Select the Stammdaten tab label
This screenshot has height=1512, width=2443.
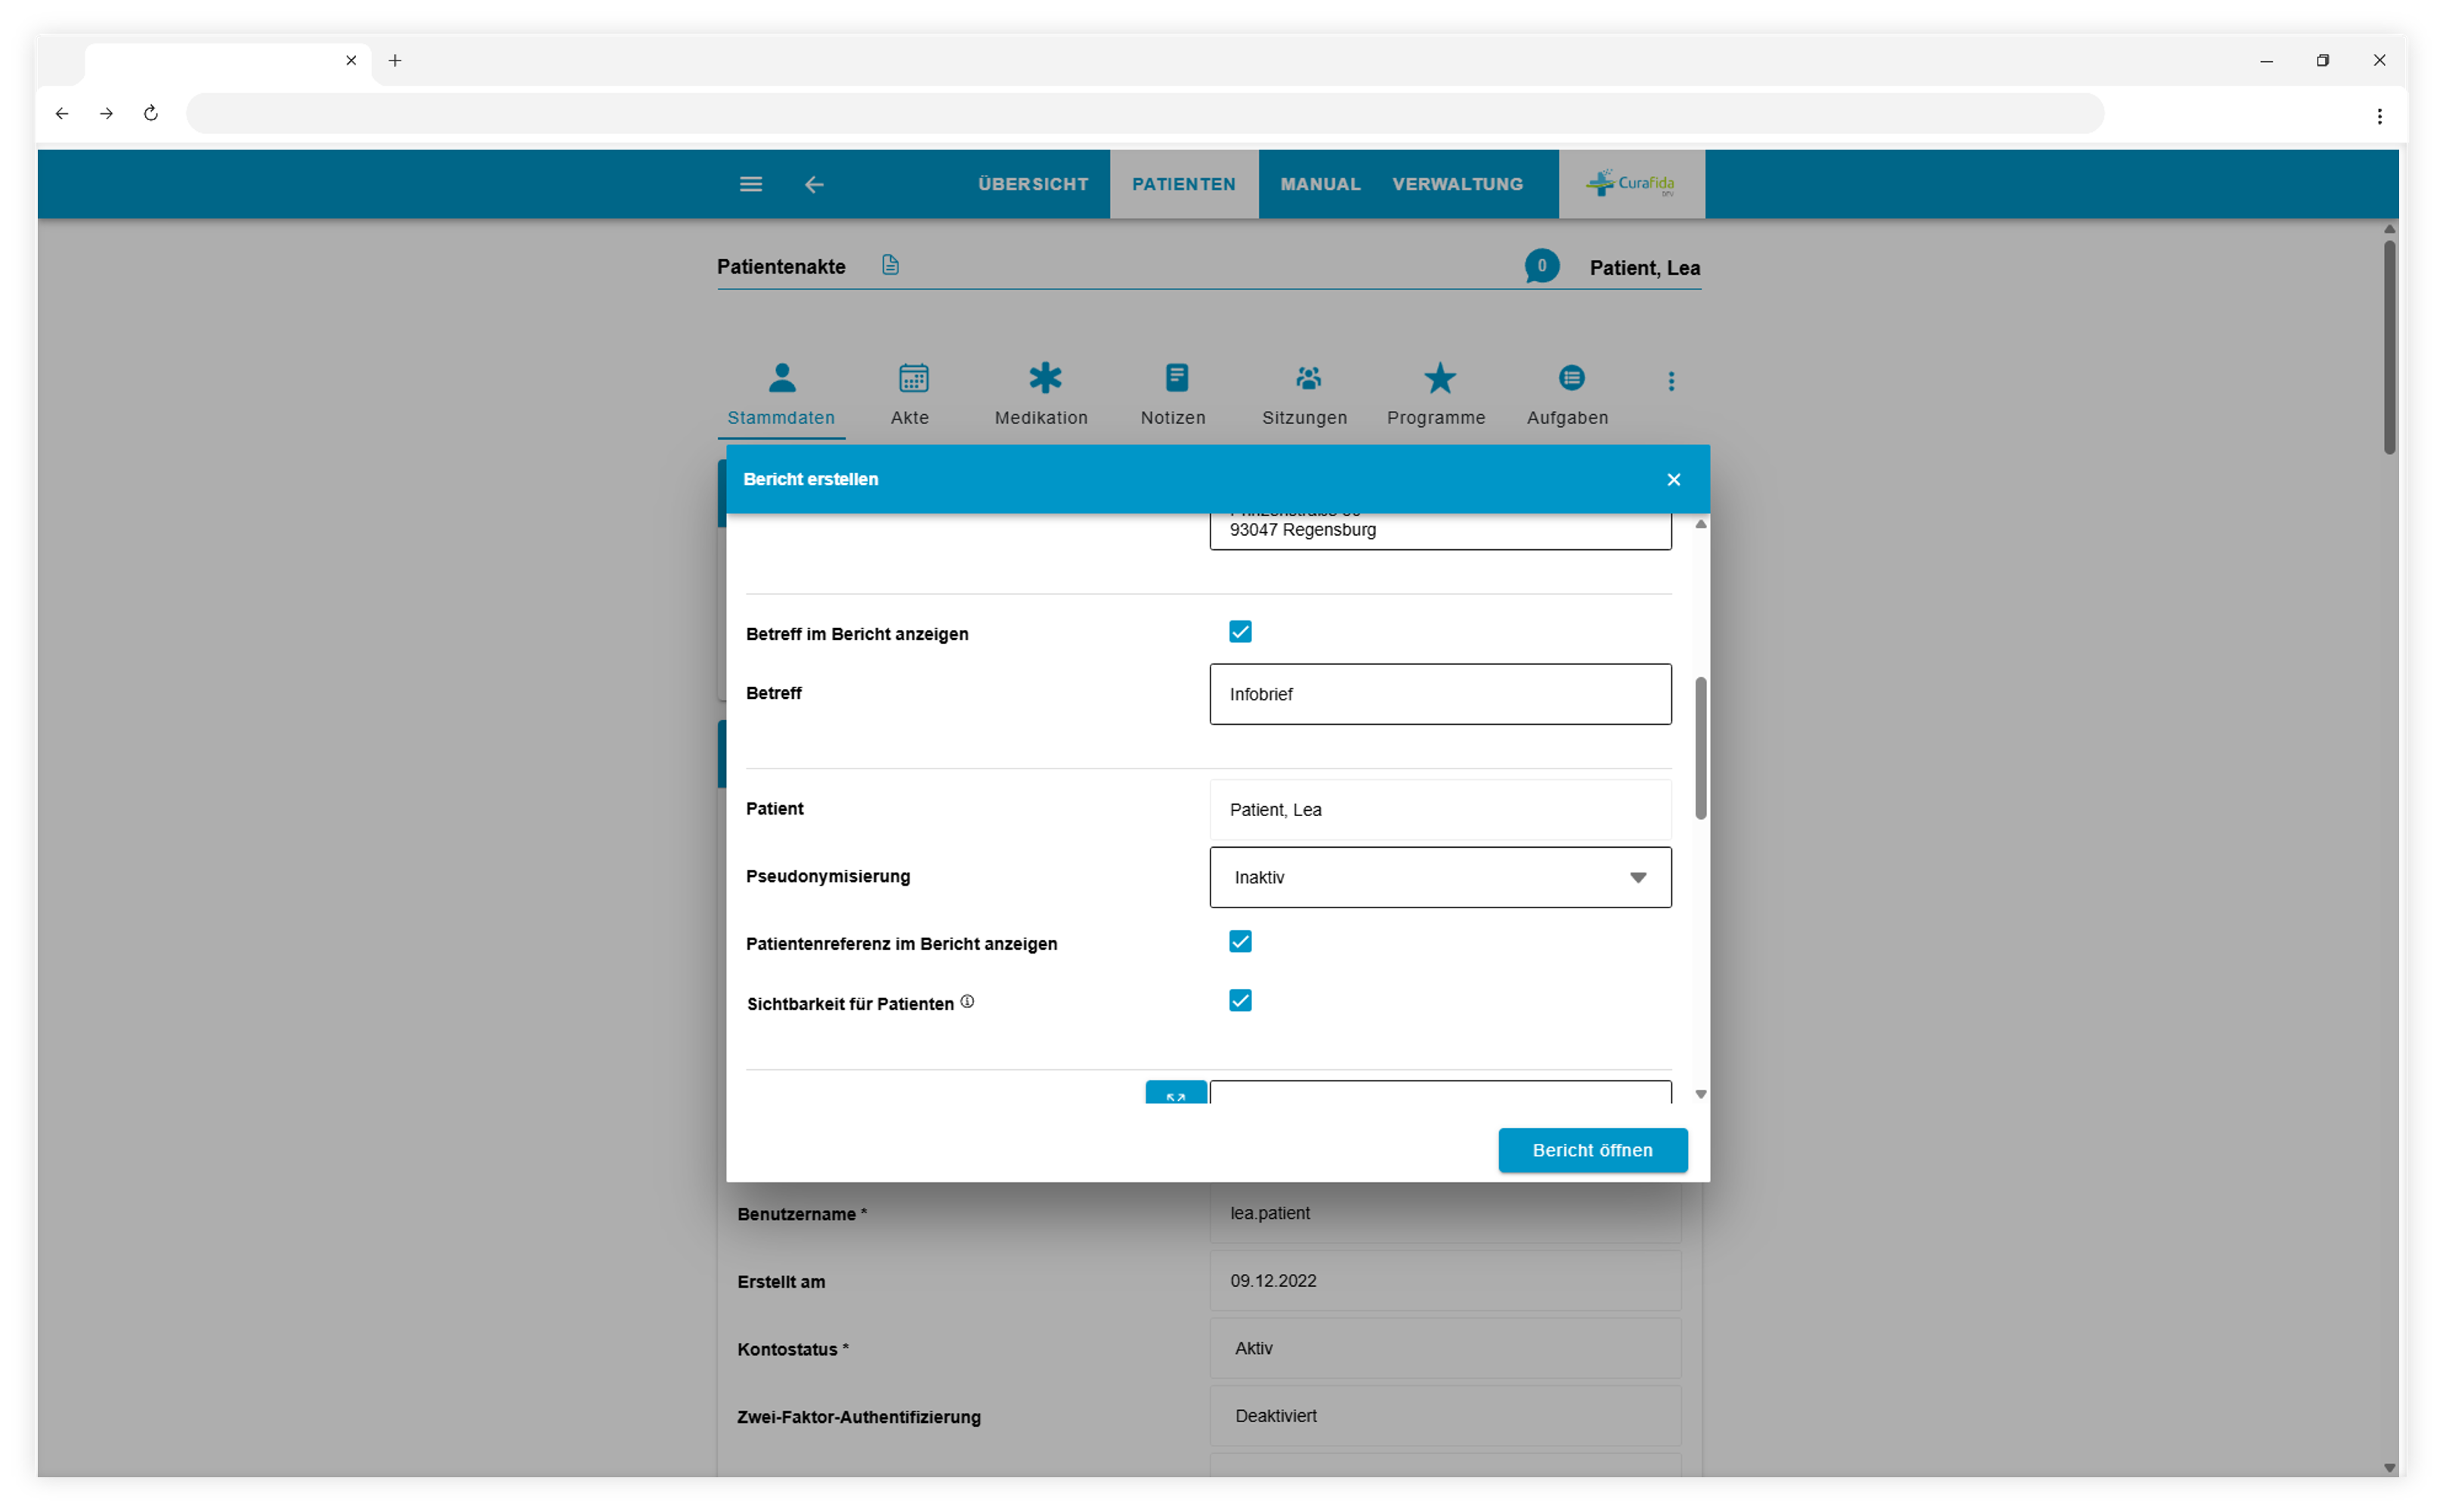pyautogui.click(x=781, y=418)
